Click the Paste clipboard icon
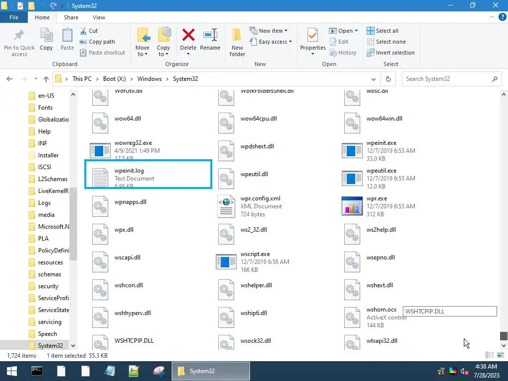Image resolution: width=508 pixels, height=381 pixels. click(x=67, y=35)
